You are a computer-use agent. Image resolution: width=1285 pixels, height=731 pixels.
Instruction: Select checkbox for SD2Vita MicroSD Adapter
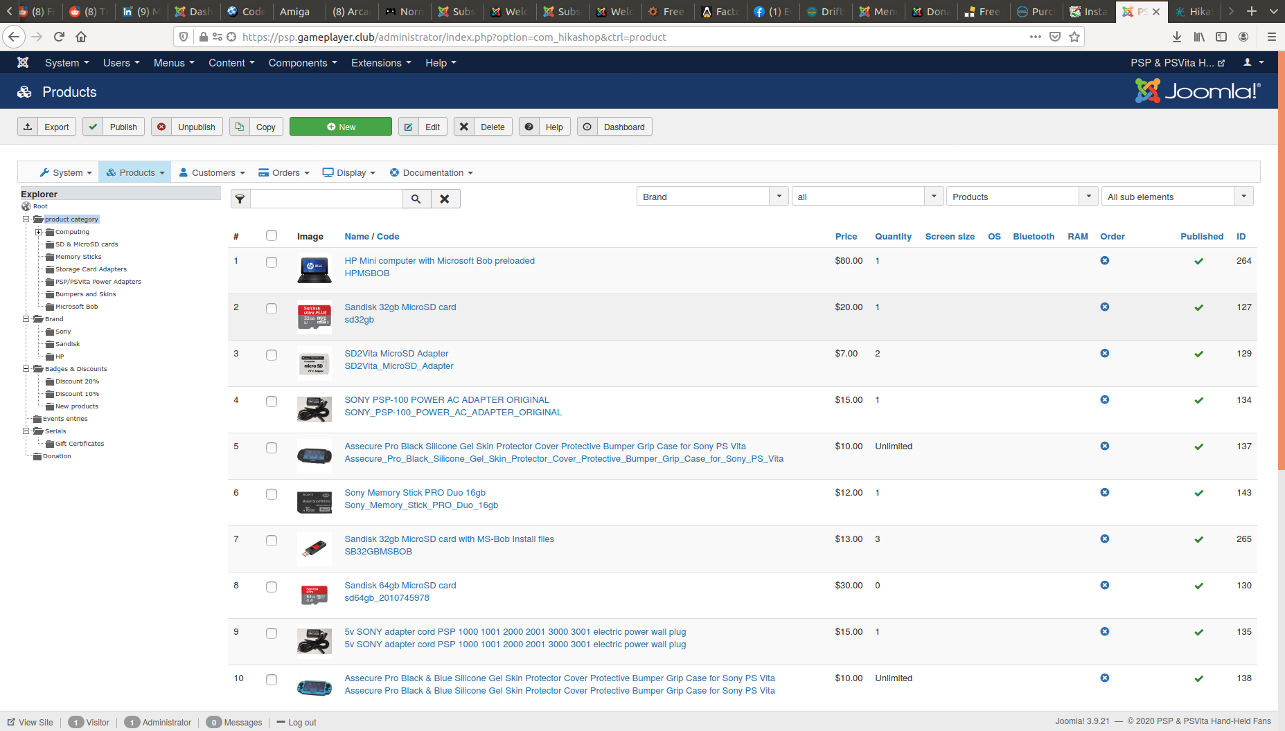[272, 355]
